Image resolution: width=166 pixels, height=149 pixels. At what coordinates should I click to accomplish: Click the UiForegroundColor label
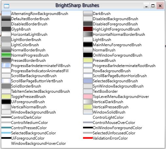tap(28, 138)
